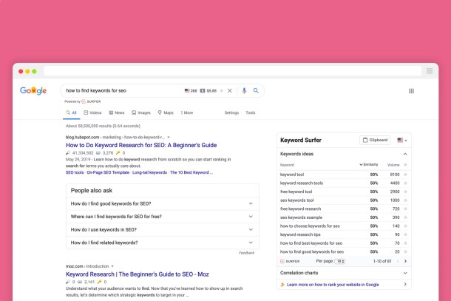Click the Volume column header

[393, 165]
